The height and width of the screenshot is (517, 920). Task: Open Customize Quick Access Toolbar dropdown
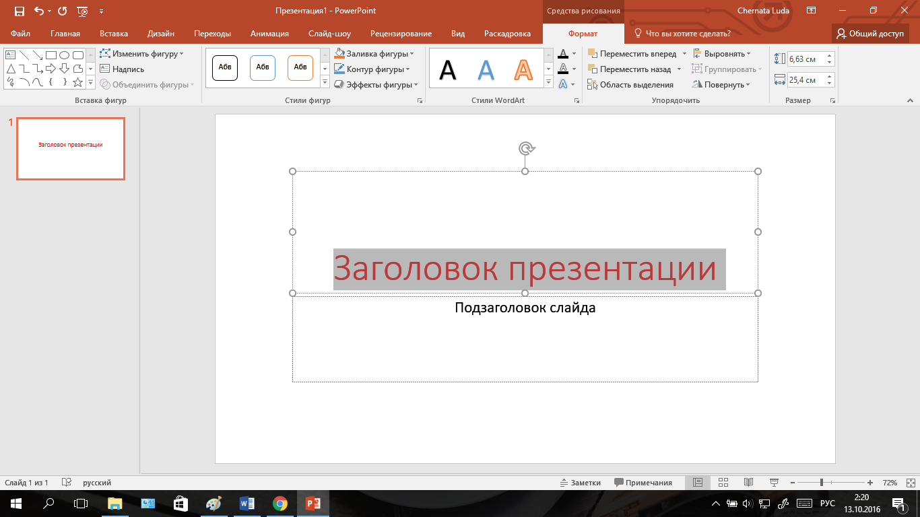(x=101, y=11)
